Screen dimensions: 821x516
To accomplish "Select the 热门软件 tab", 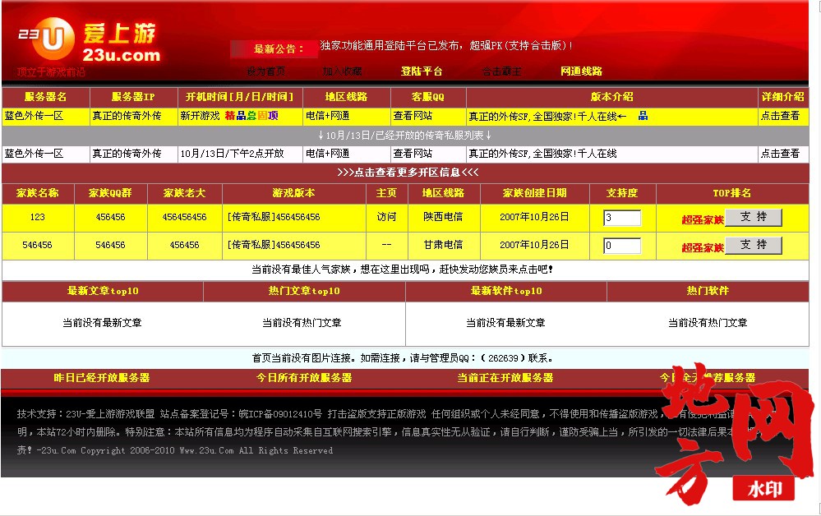I will [x=708, y=291].
